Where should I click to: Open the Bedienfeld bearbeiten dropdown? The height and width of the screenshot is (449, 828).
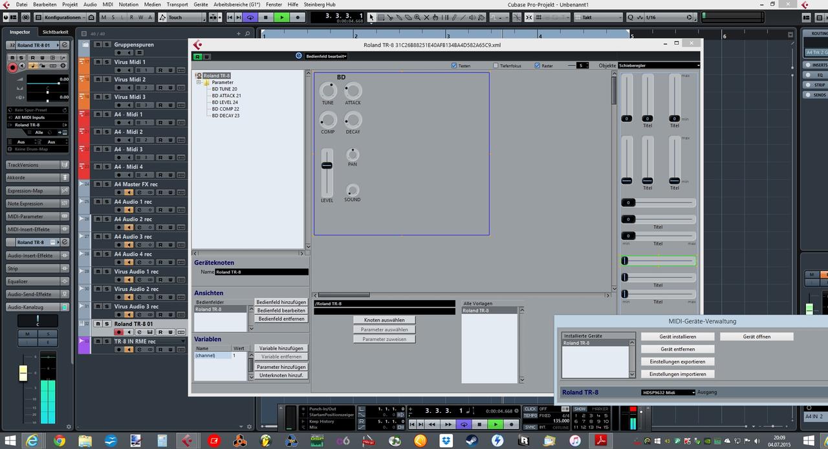click(327, 56)
